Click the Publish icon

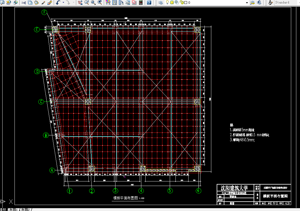[9, 3]
